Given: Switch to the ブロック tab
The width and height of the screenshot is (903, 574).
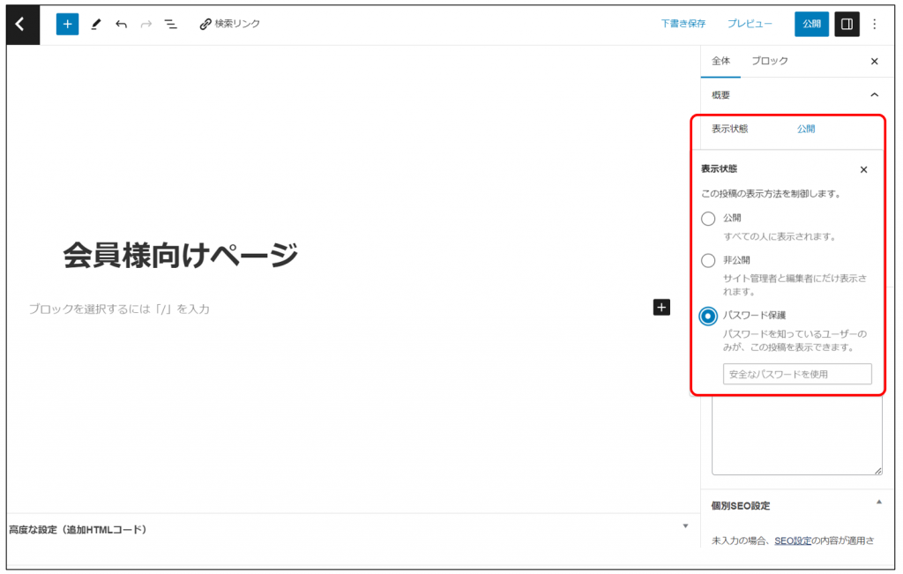Looking at the screenshot, I should tap(769, 62).
